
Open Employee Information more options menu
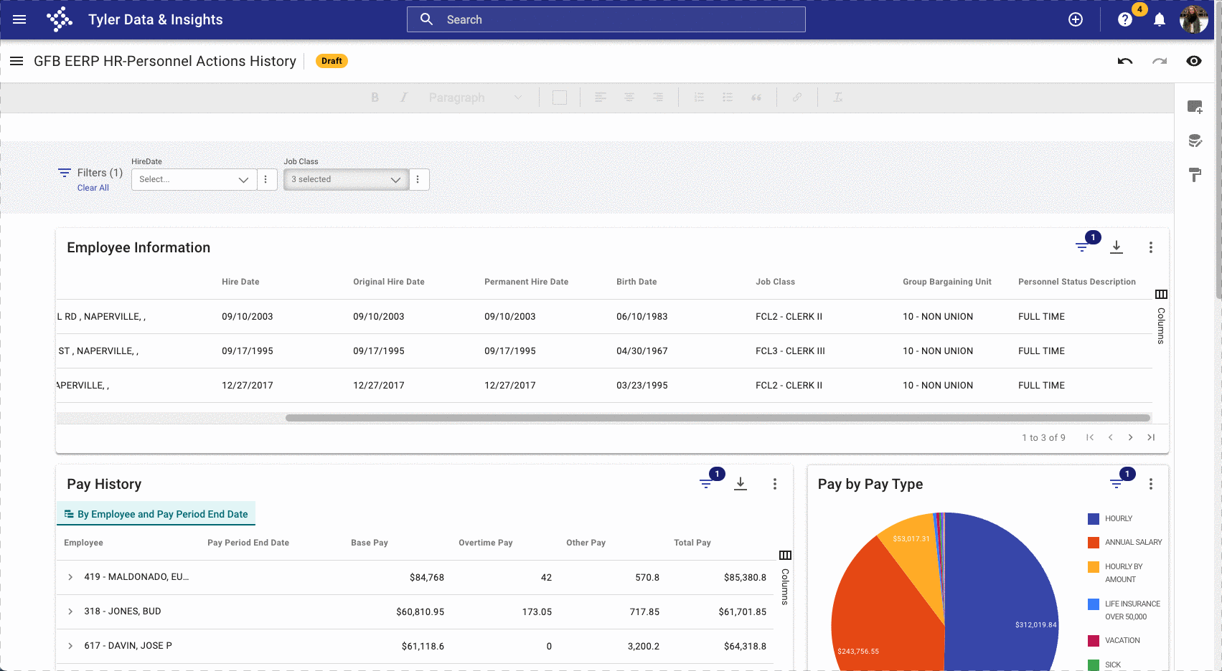pos(1151,247)
